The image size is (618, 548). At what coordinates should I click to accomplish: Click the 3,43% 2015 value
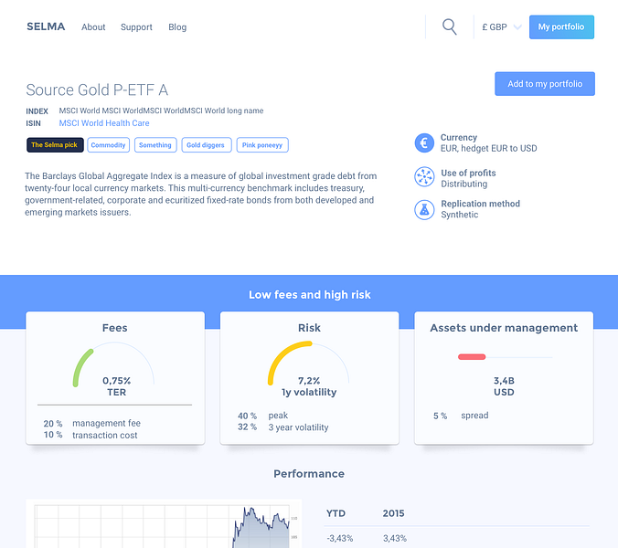click(x=395, y=538)
